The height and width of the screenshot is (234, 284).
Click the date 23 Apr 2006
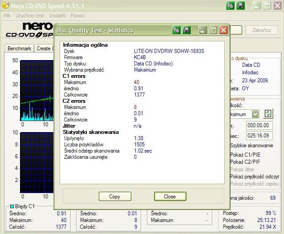point(255,81)
